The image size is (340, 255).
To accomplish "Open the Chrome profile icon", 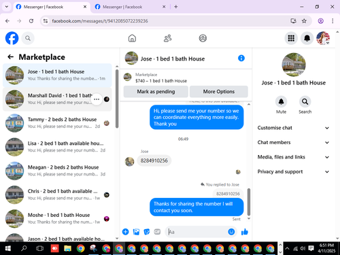I will pyautogui.click(x=320, y=21).
